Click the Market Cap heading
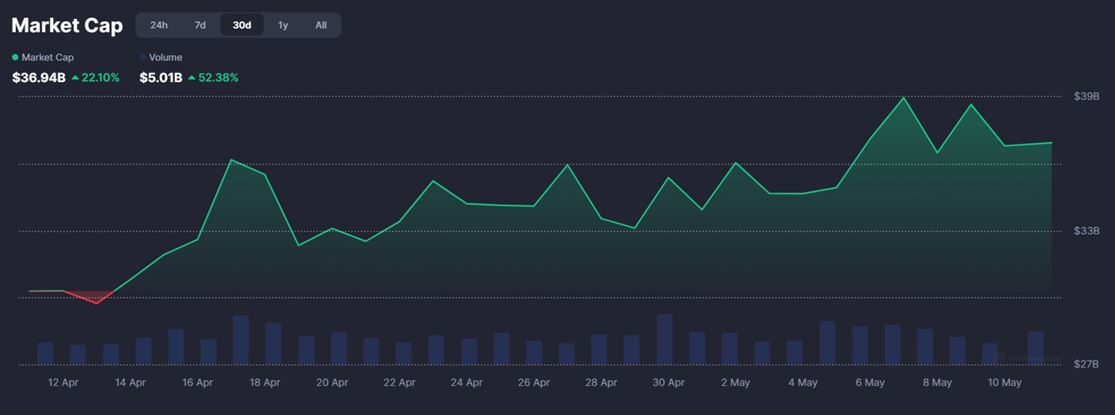 point(67,25)
